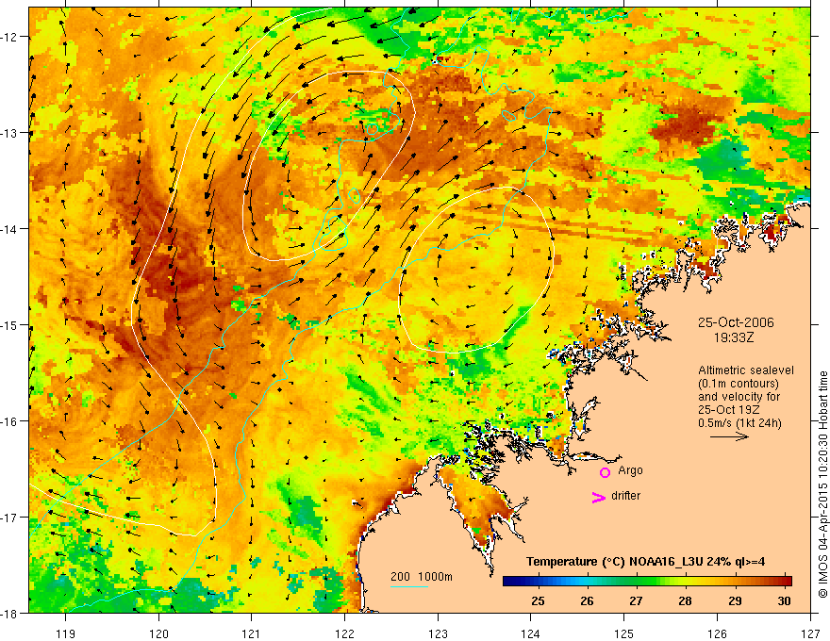Click longitude axis label 125
The width and height of the screenshot is (830, 641).
624,633
